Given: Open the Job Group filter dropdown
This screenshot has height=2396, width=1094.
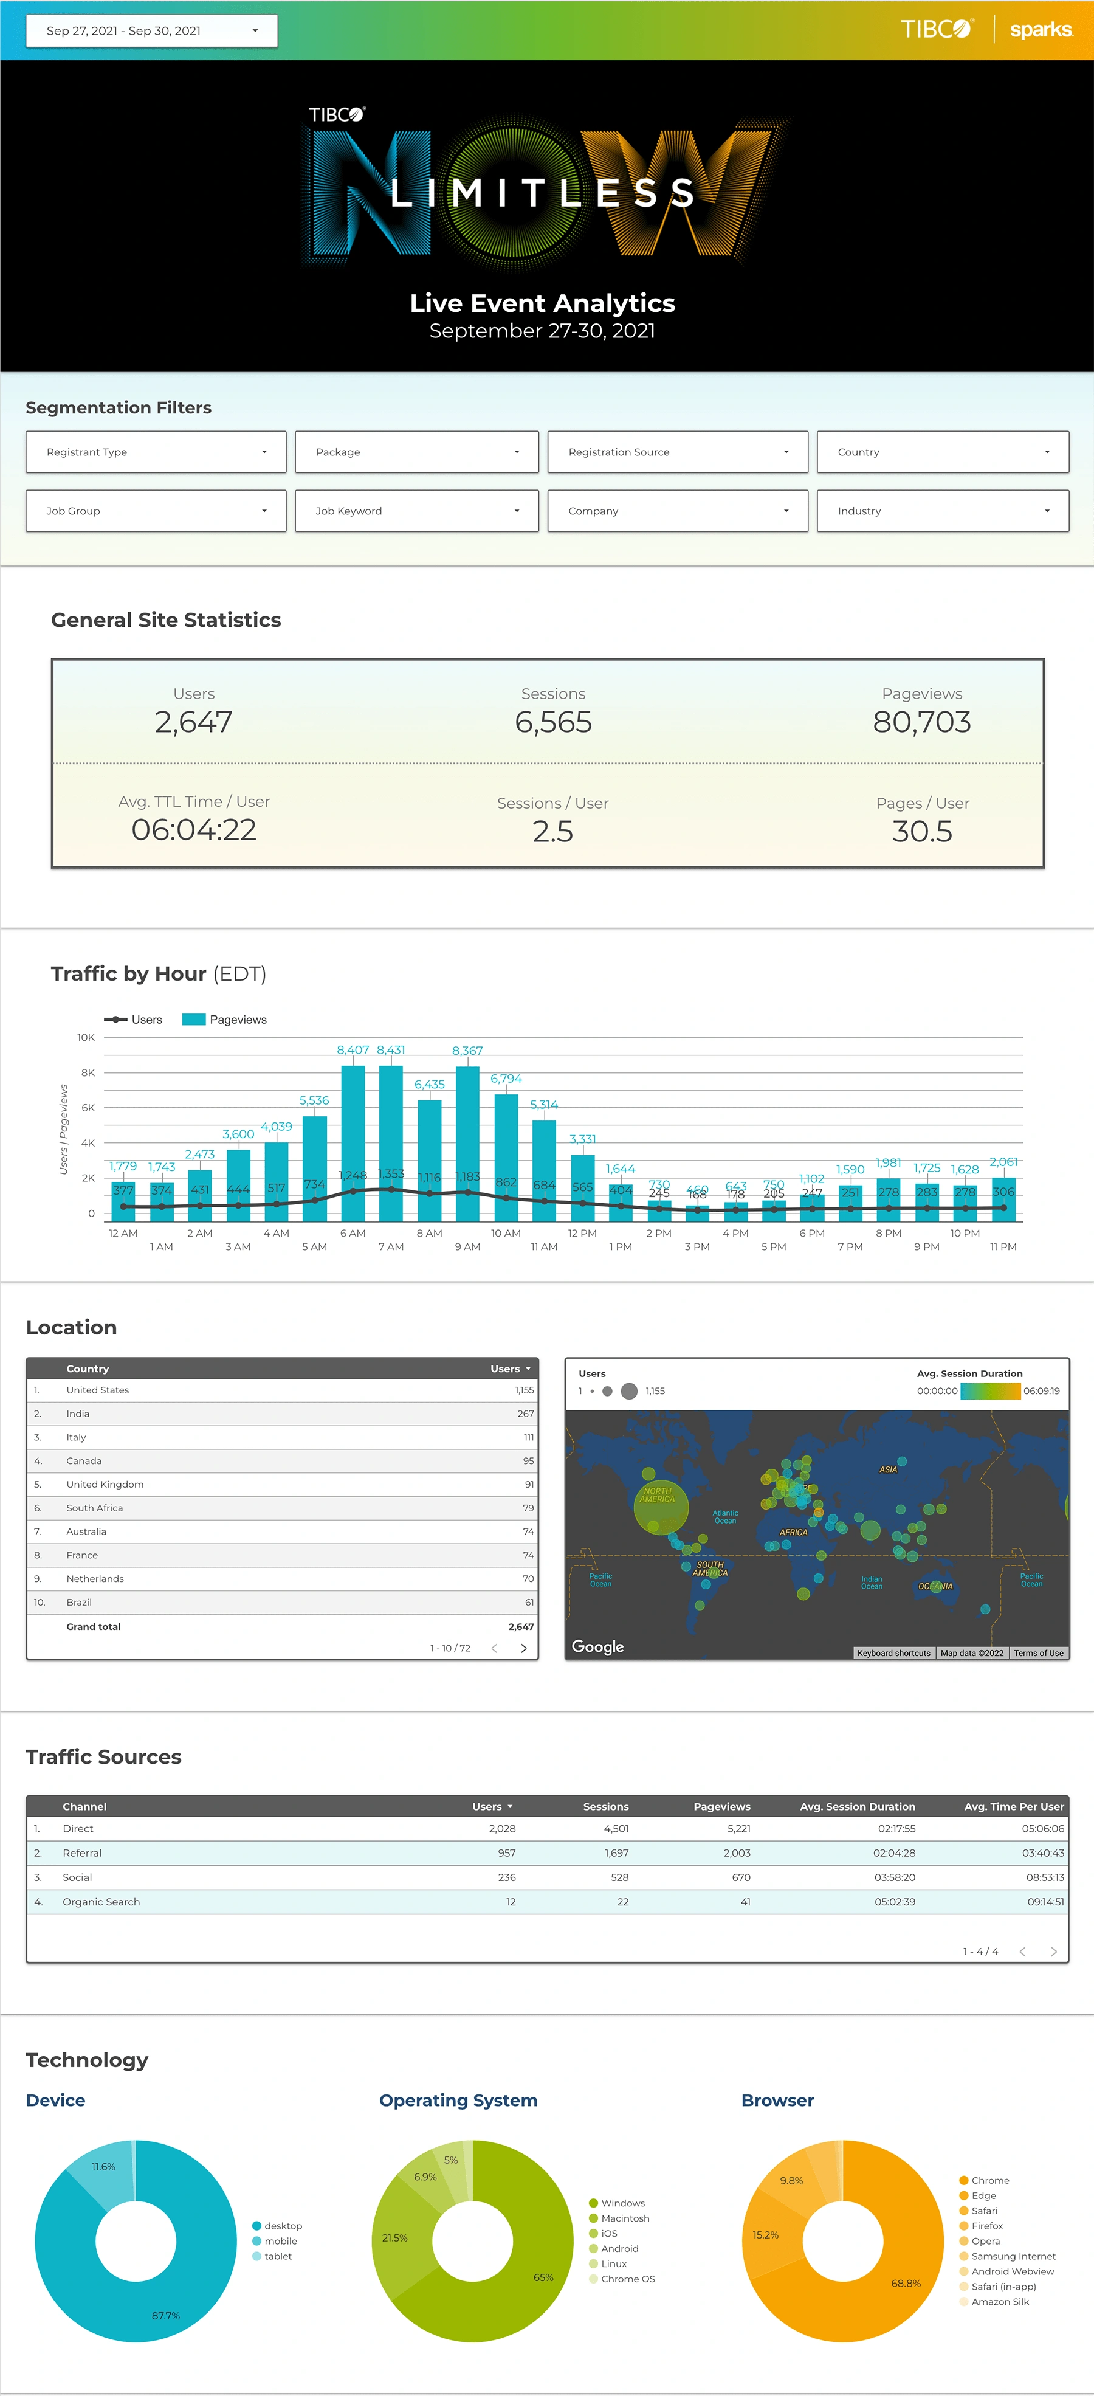Looking at the screenshot, I should [156, 511].
